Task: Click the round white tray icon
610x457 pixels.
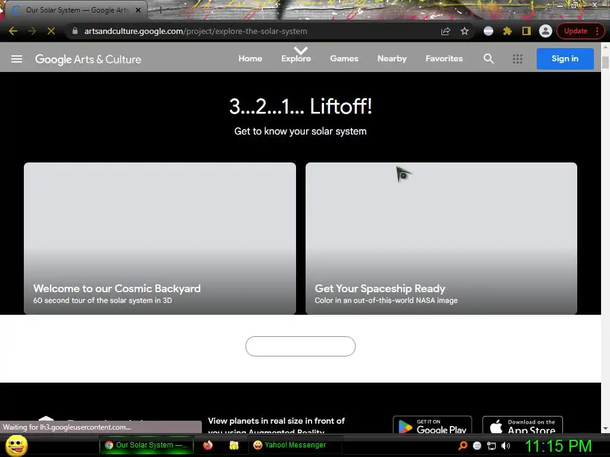Action: (477, 446)
